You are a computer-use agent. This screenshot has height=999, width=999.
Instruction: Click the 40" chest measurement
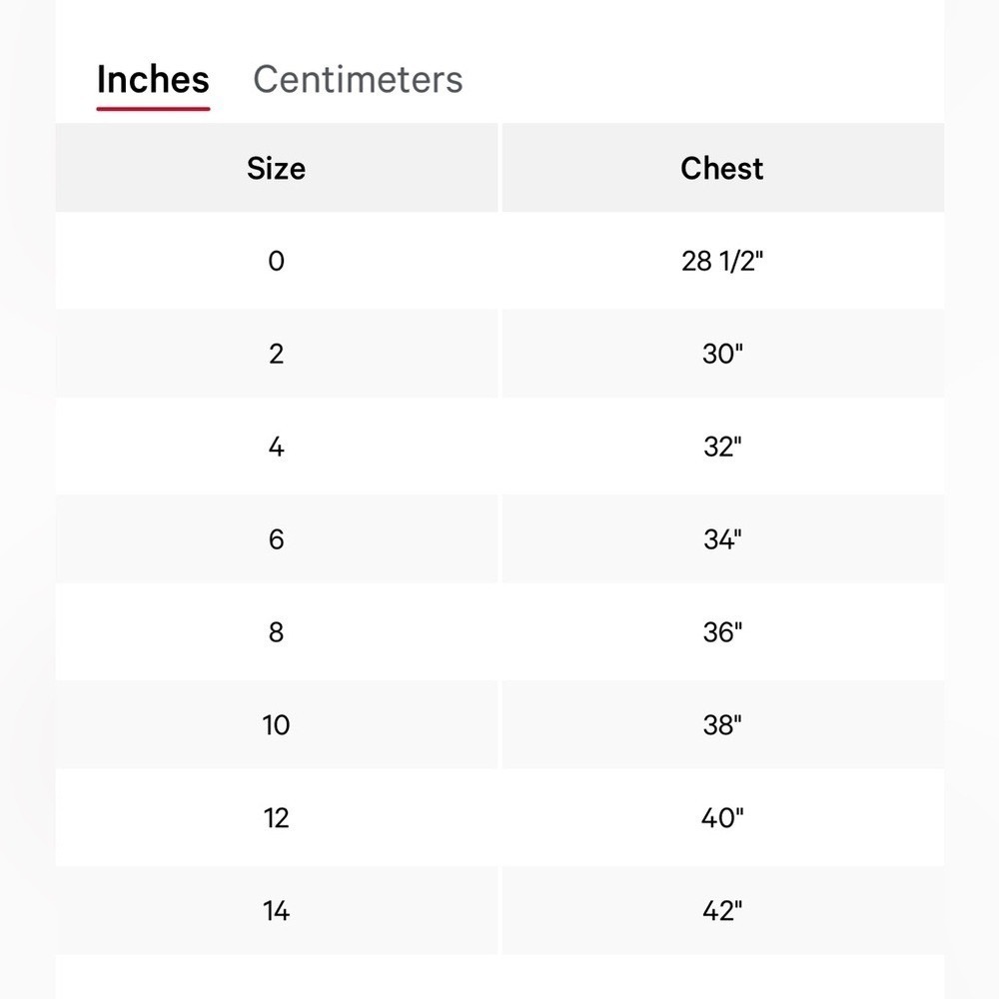tap(722, 817)
